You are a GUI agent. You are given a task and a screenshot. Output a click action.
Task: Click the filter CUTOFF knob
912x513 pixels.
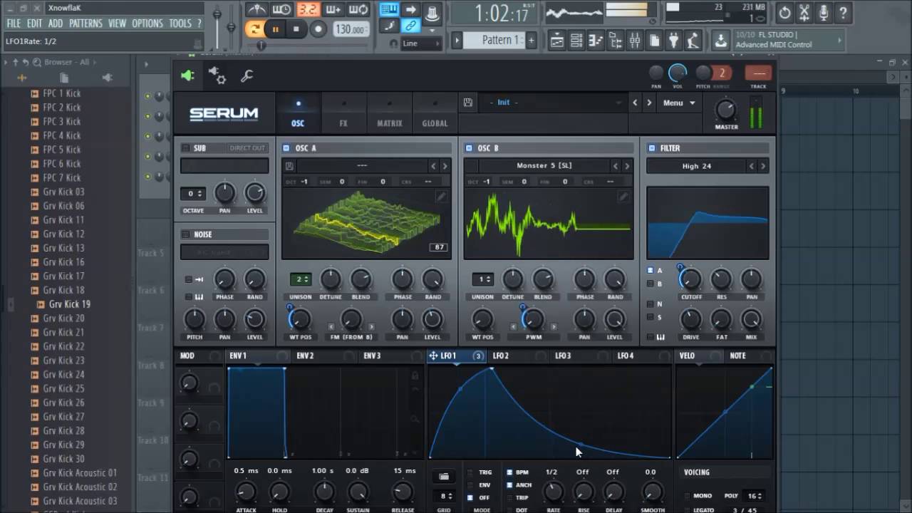pyautogui.click(x=690, y=279)
